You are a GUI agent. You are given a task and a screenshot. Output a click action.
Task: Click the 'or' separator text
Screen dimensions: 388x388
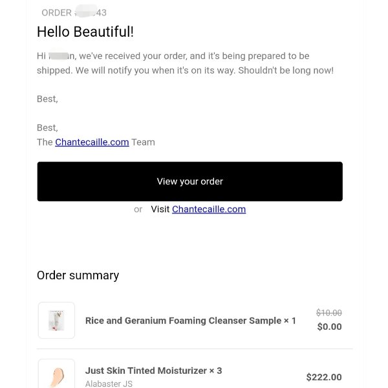[x=138, y=210]
